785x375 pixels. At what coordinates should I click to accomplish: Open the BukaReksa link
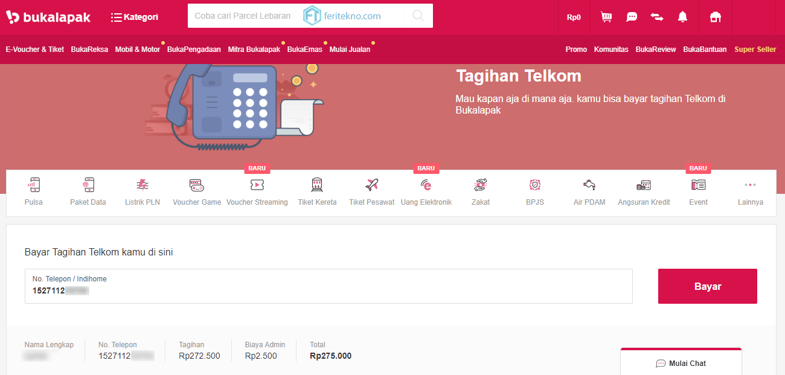[89, 50]
